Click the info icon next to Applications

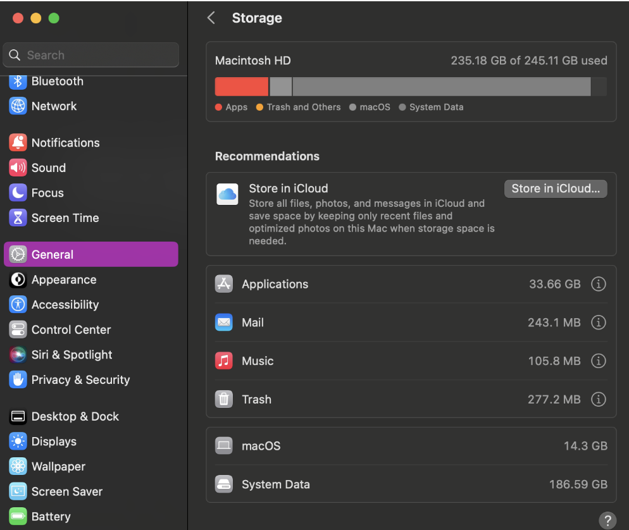tap(598, 284)
